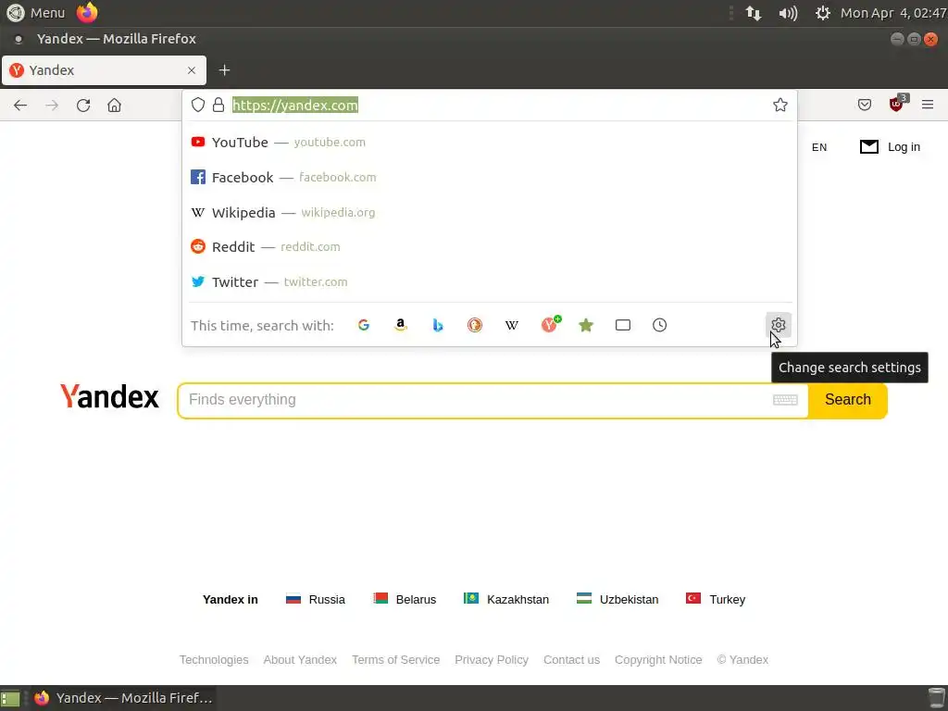Open the trash icon in bottom panel
Viewport: 948px width, 711px height.
coord(936,698)
